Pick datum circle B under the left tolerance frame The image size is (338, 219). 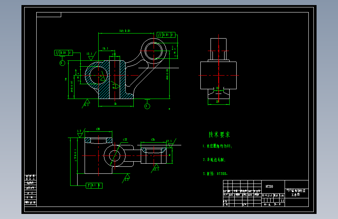(62, 63)
